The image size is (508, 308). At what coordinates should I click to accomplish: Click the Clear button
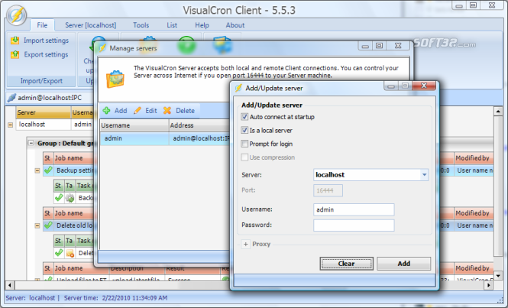pyautogui.click(x=346, y=264)
